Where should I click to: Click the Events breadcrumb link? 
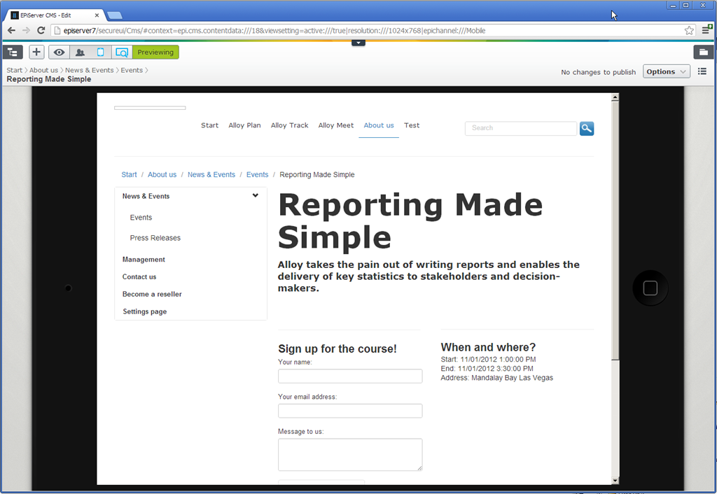coord(257,175)
